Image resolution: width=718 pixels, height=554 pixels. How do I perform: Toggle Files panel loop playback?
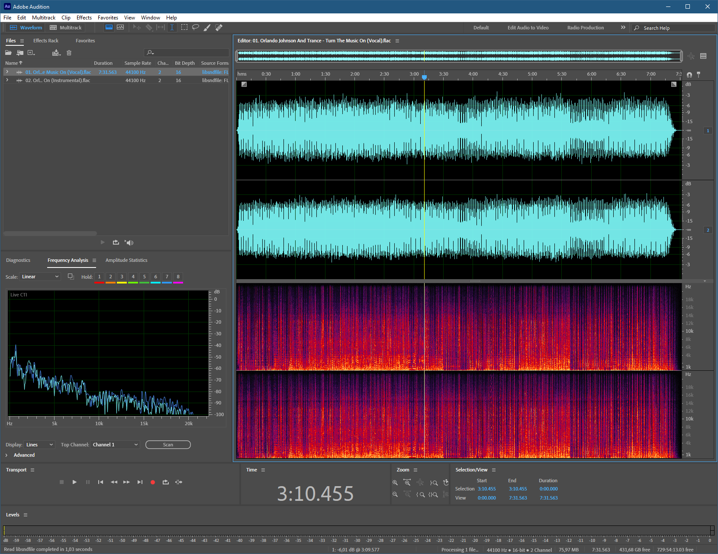coord(116,242)
